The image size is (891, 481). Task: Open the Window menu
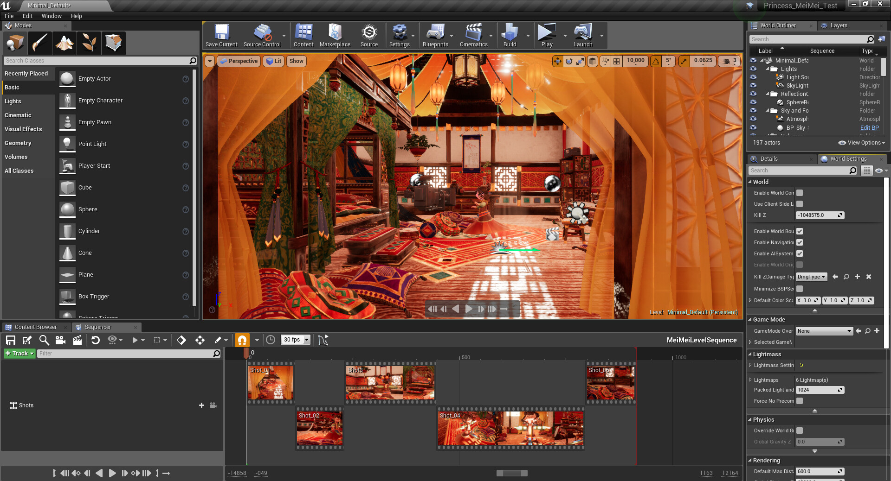point(52,16)
